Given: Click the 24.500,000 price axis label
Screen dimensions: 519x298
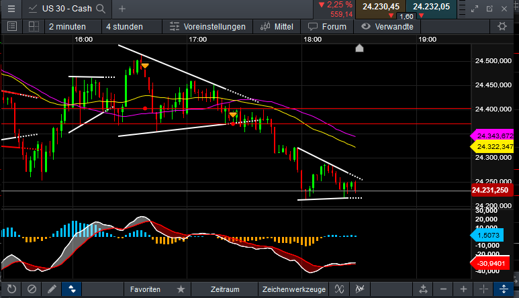Looking at the screenshot, I should coord(493,60).
